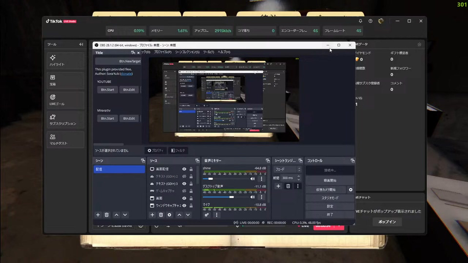Viewport: 468px width, 263px height.
Task: Collapse the TikTok tools sidebar
Action: coord(81,44)
